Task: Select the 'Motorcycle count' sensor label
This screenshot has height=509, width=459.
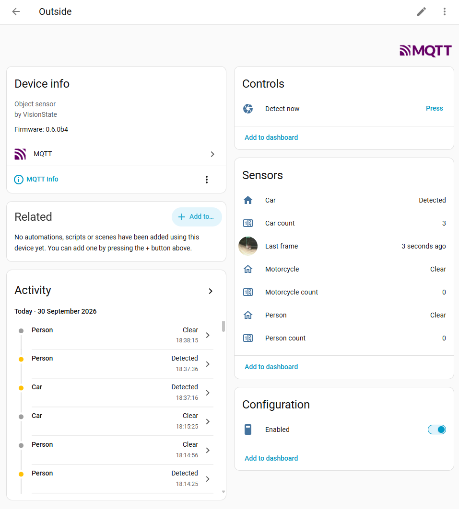Action: [292, 292]
